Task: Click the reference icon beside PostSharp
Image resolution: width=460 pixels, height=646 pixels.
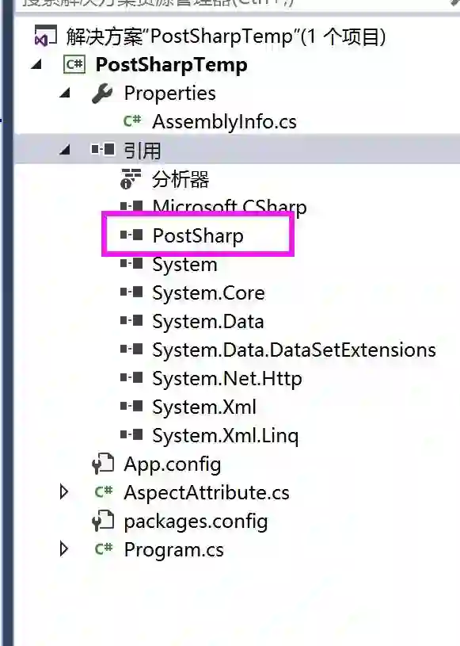Action: tap(131, 235)
